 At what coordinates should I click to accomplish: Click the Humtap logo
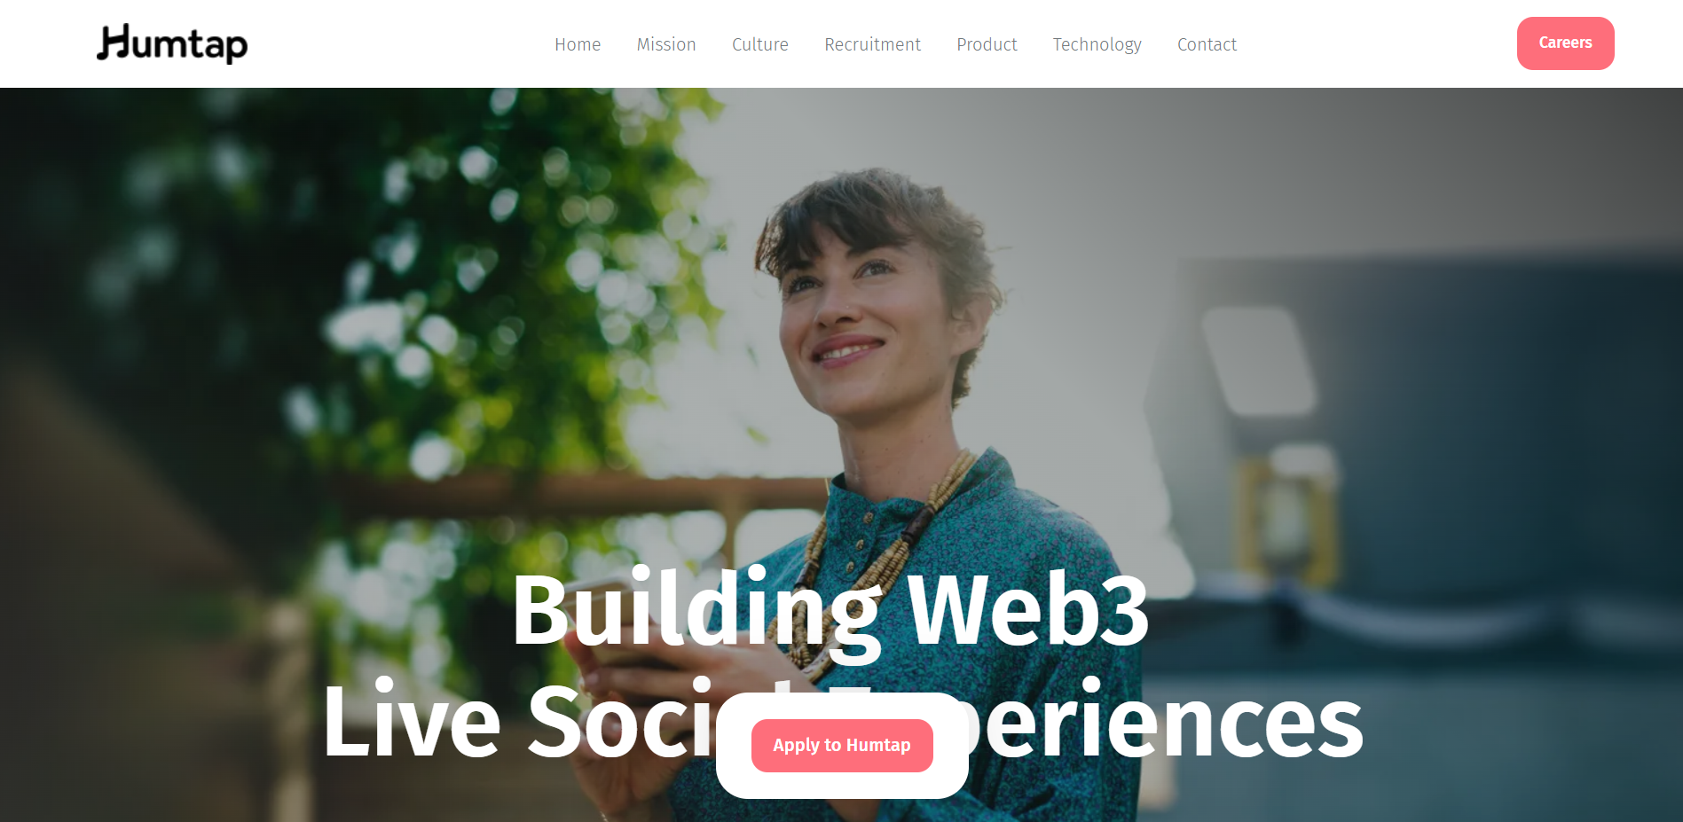(172, 43)
